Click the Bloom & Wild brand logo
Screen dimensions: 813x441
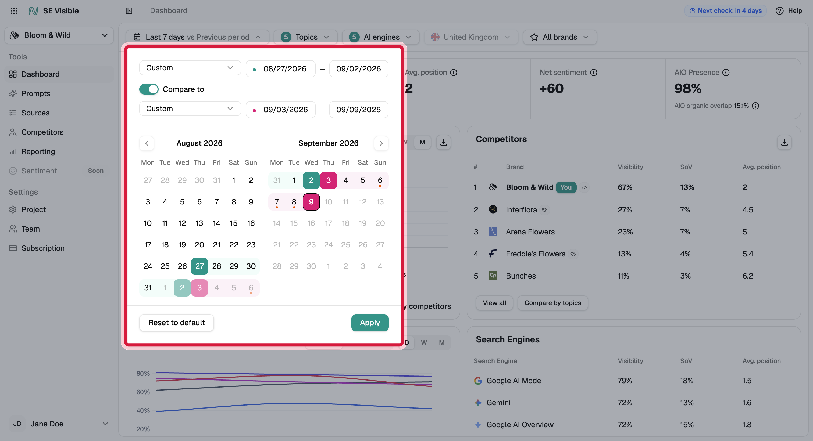tap(493, 187)
